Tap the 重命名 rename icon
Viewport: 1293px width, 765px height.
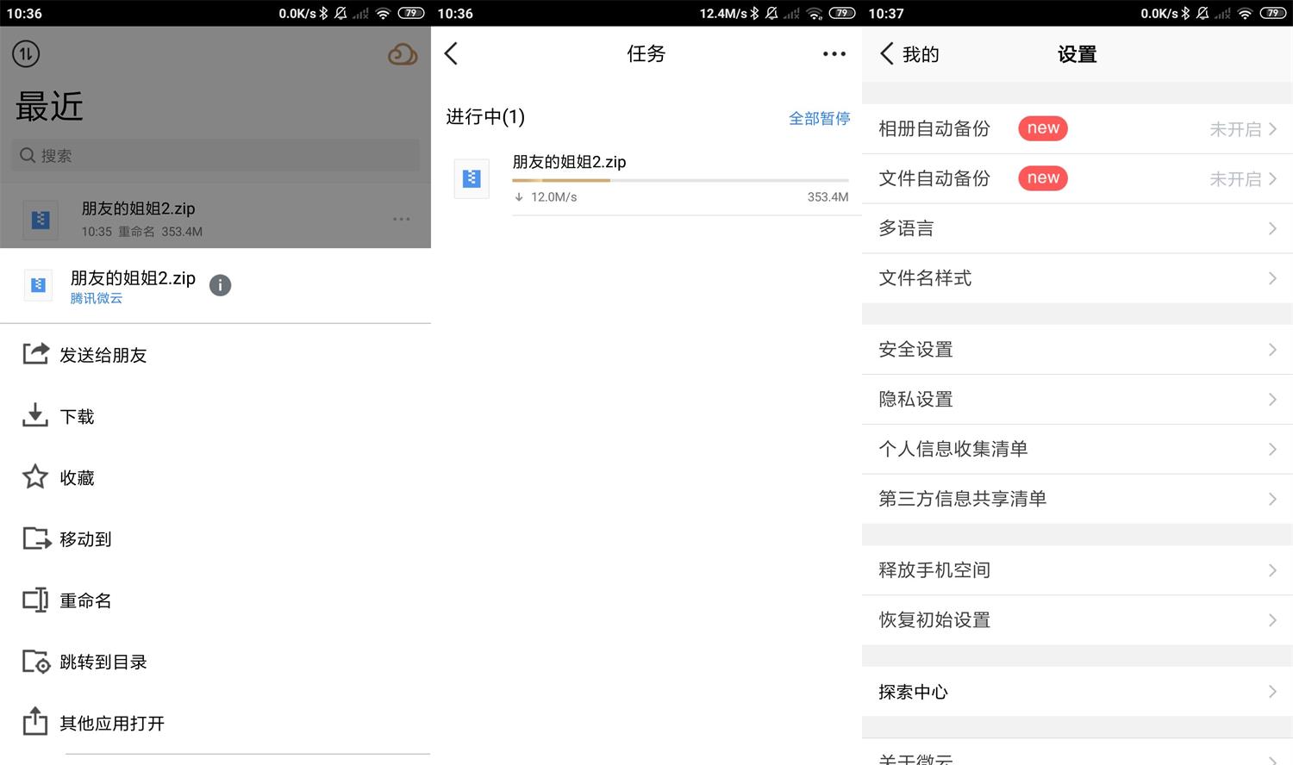(34, 600)
